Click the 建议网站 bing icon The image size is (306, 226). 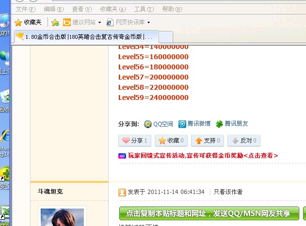click(67, 22)
